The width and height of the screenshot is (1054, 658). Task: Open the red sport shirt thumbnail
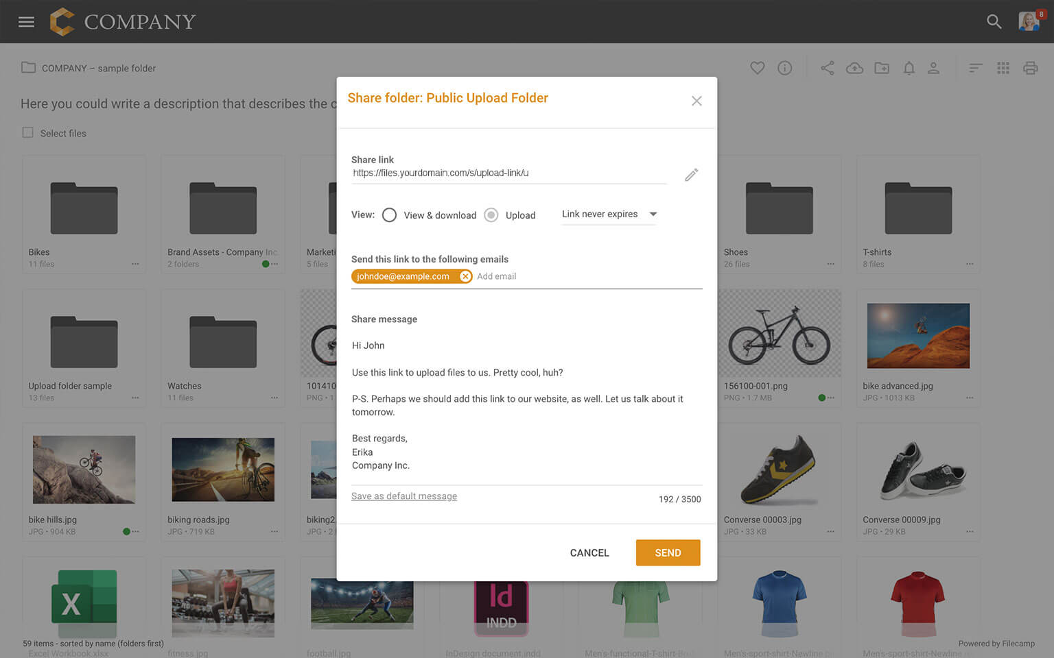tap(918, 605)
